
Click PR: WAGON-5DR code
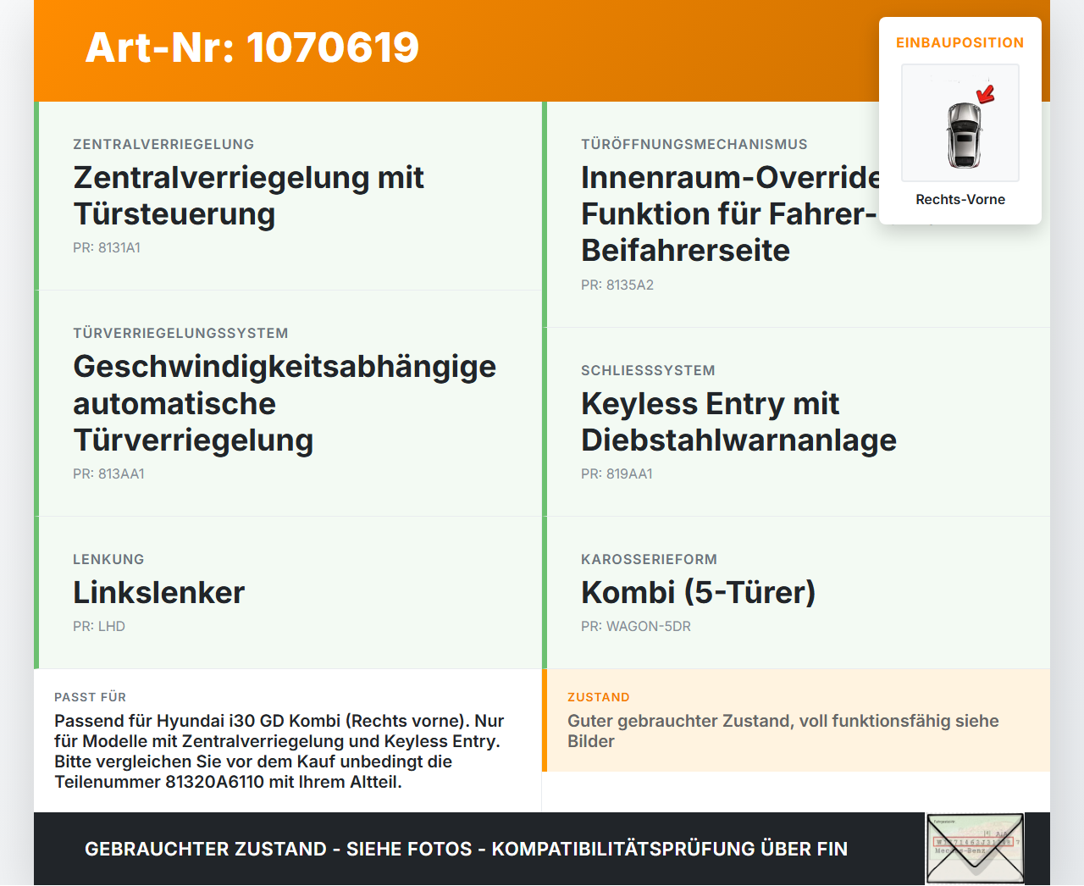pos(636,626)
